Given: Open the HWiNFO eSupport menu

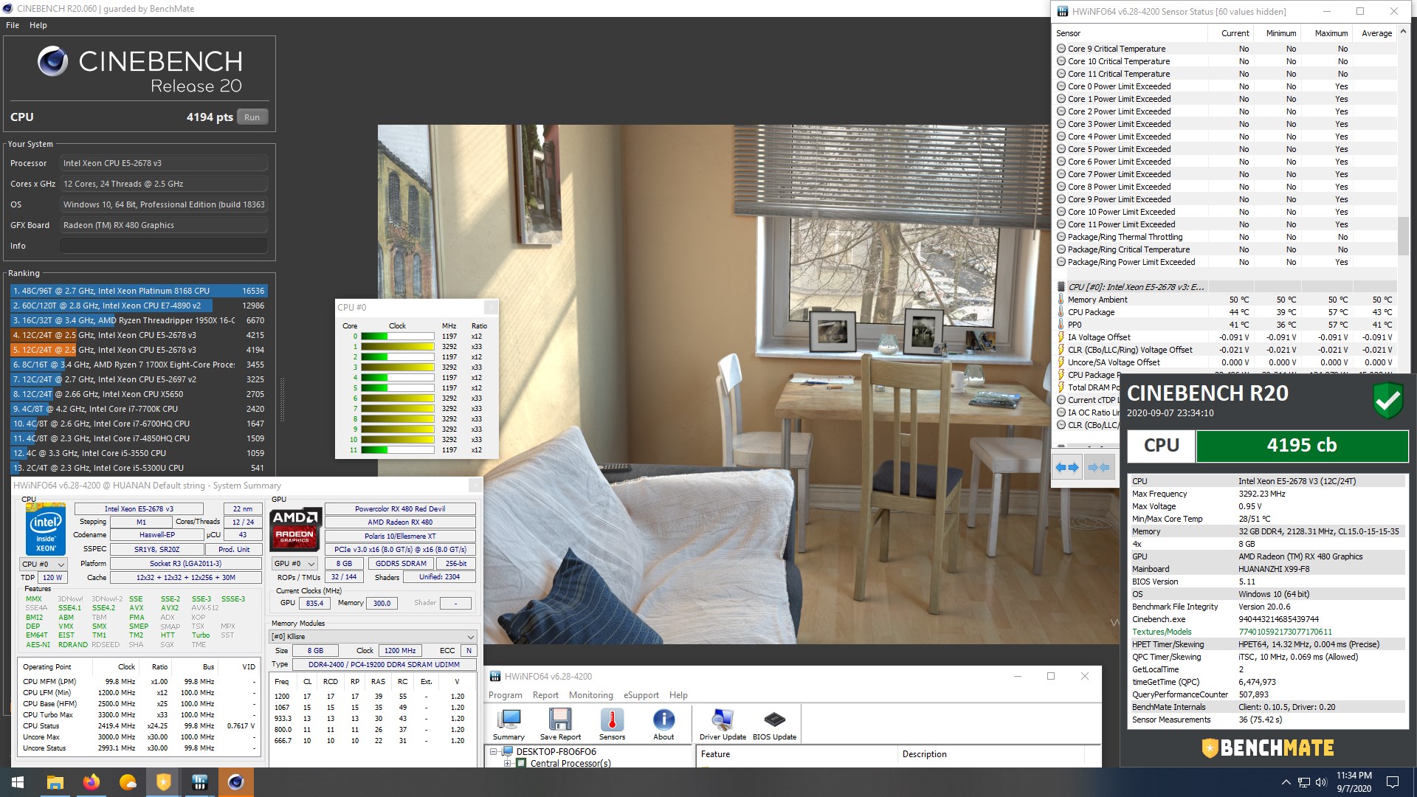Looking at the screenshot, I should click(641, 695).
